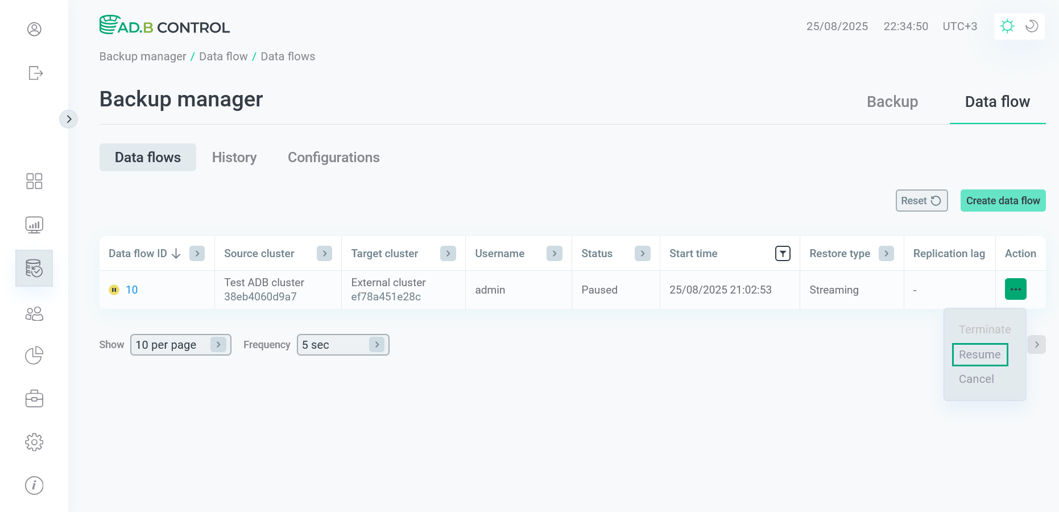Screen dimensions: 1059x512
Task: Open the user profile icon in sidebar
Action: (34, 28)
